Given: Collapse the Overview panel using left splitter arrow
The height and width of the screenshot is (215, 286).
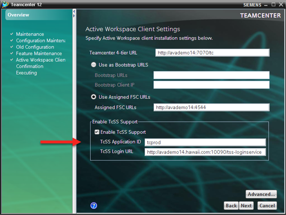Looking at the screenshot, I should click(73, 11).
